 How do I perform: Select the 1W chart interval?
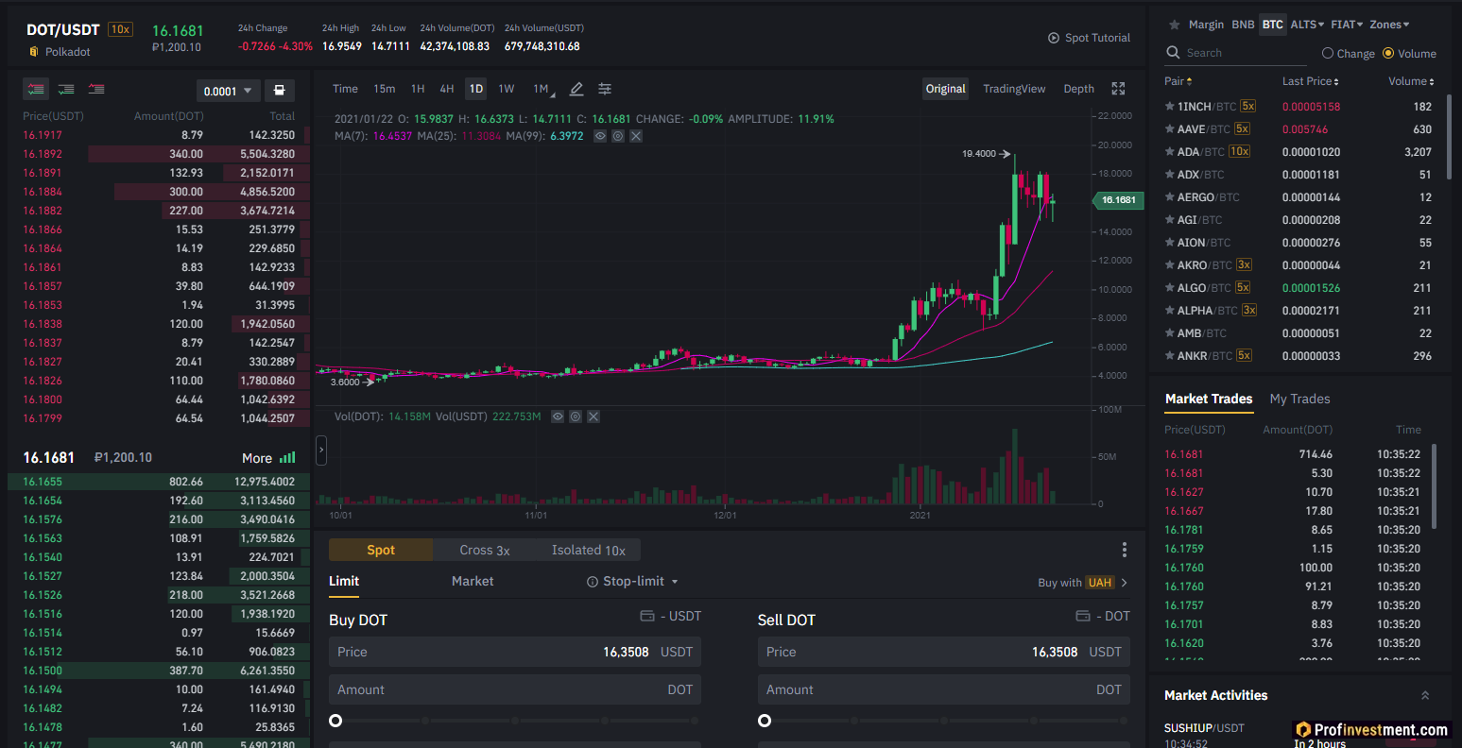coord(507,89)
